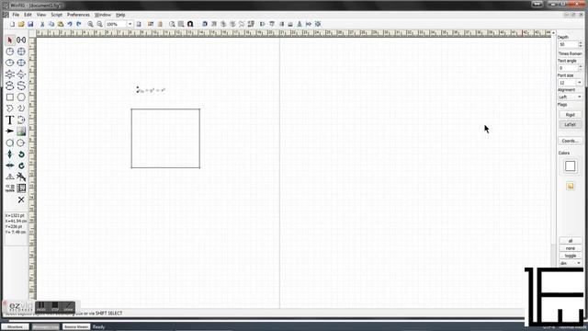588x331 pixels.
Task: Open the Script menu
Action: pyautogui.click(x=57, y=15)
